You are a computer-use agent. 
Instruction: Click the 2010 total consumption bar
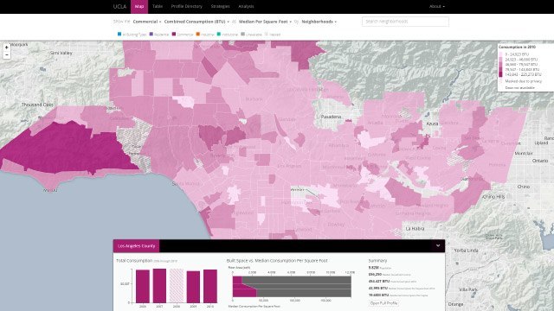tap(210, 286)
